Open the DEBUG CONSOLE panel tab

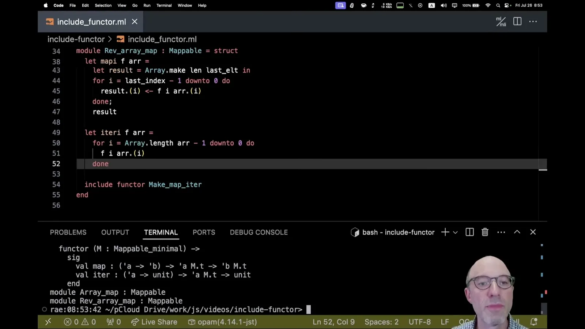click(x=259, y=232)
